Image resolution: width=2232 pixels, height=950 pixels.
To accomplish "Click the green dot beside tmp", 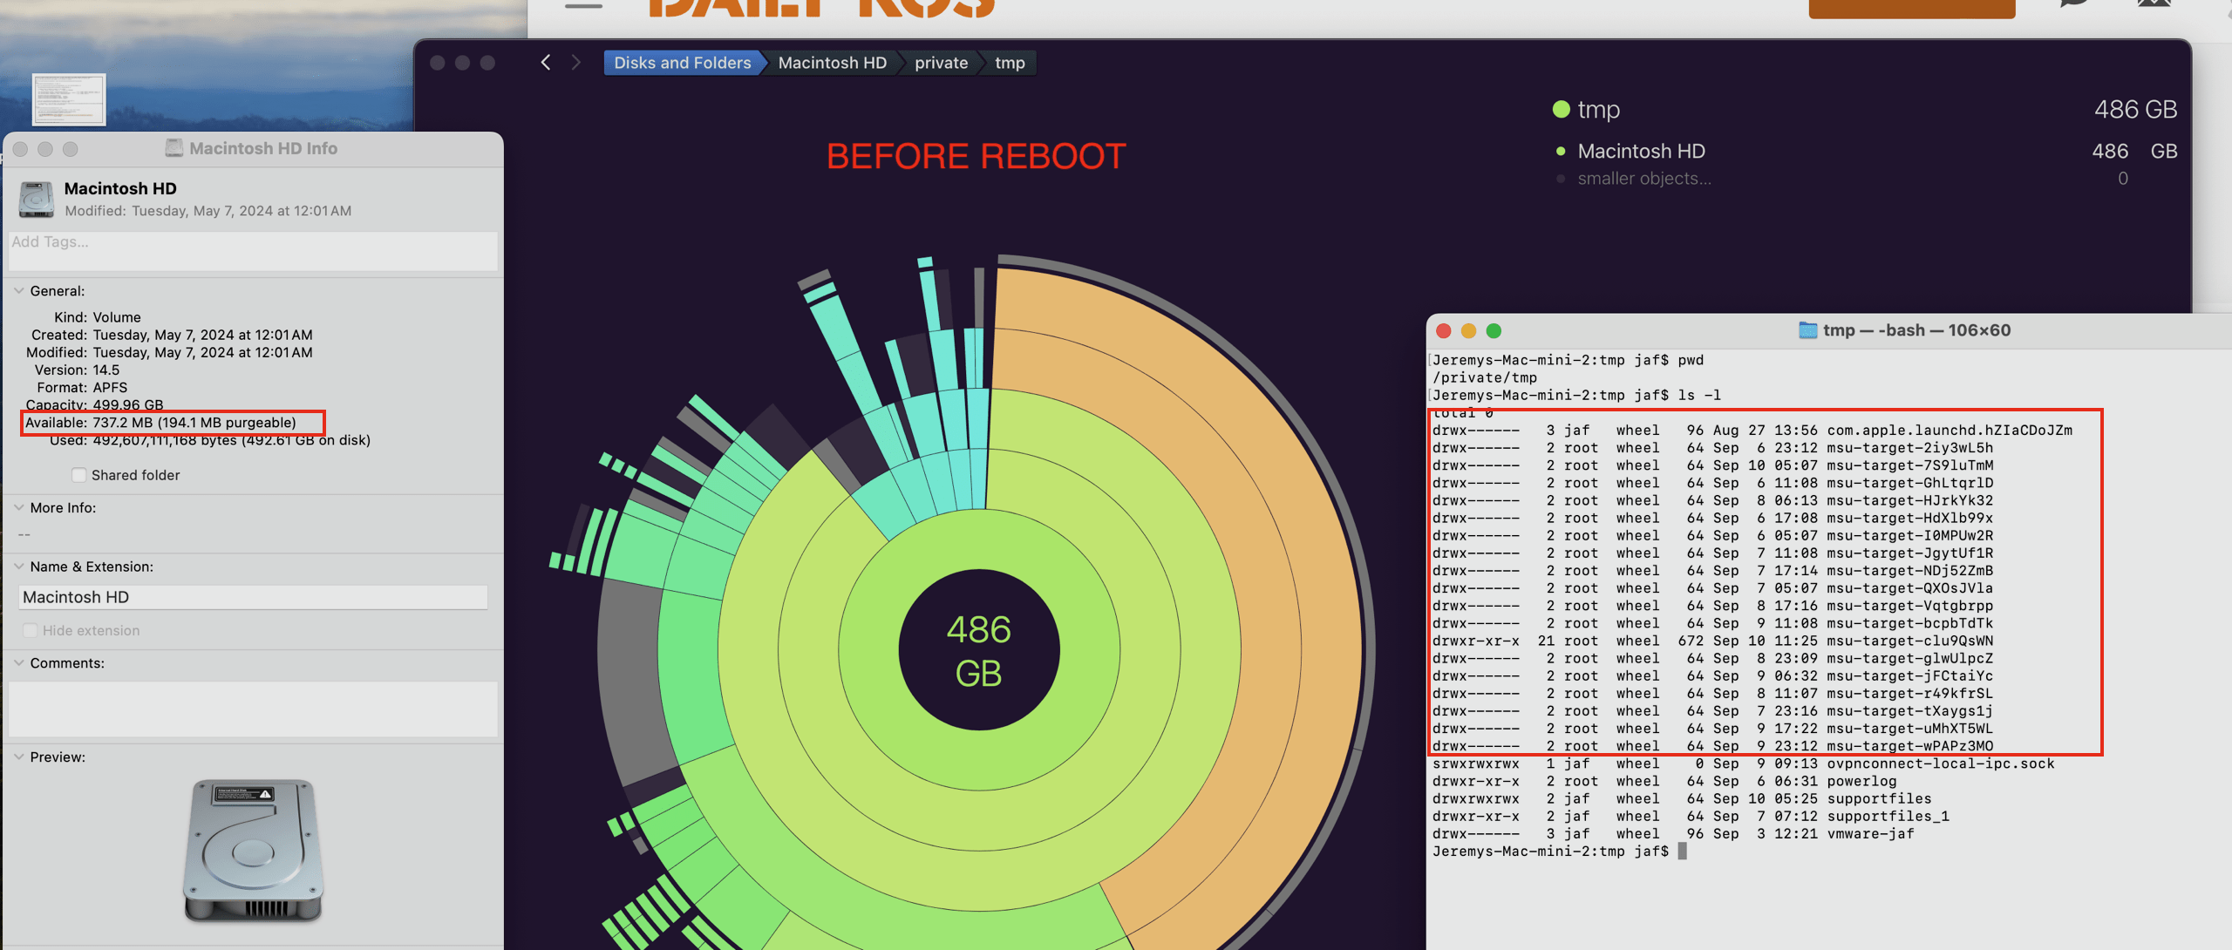I will (1561, 110).
